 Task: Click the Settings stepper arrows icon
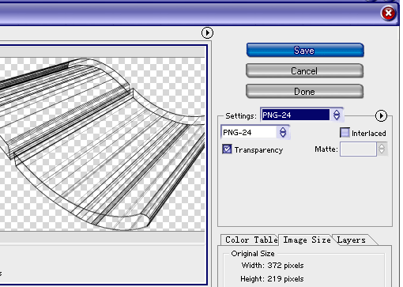coord(337,115)
